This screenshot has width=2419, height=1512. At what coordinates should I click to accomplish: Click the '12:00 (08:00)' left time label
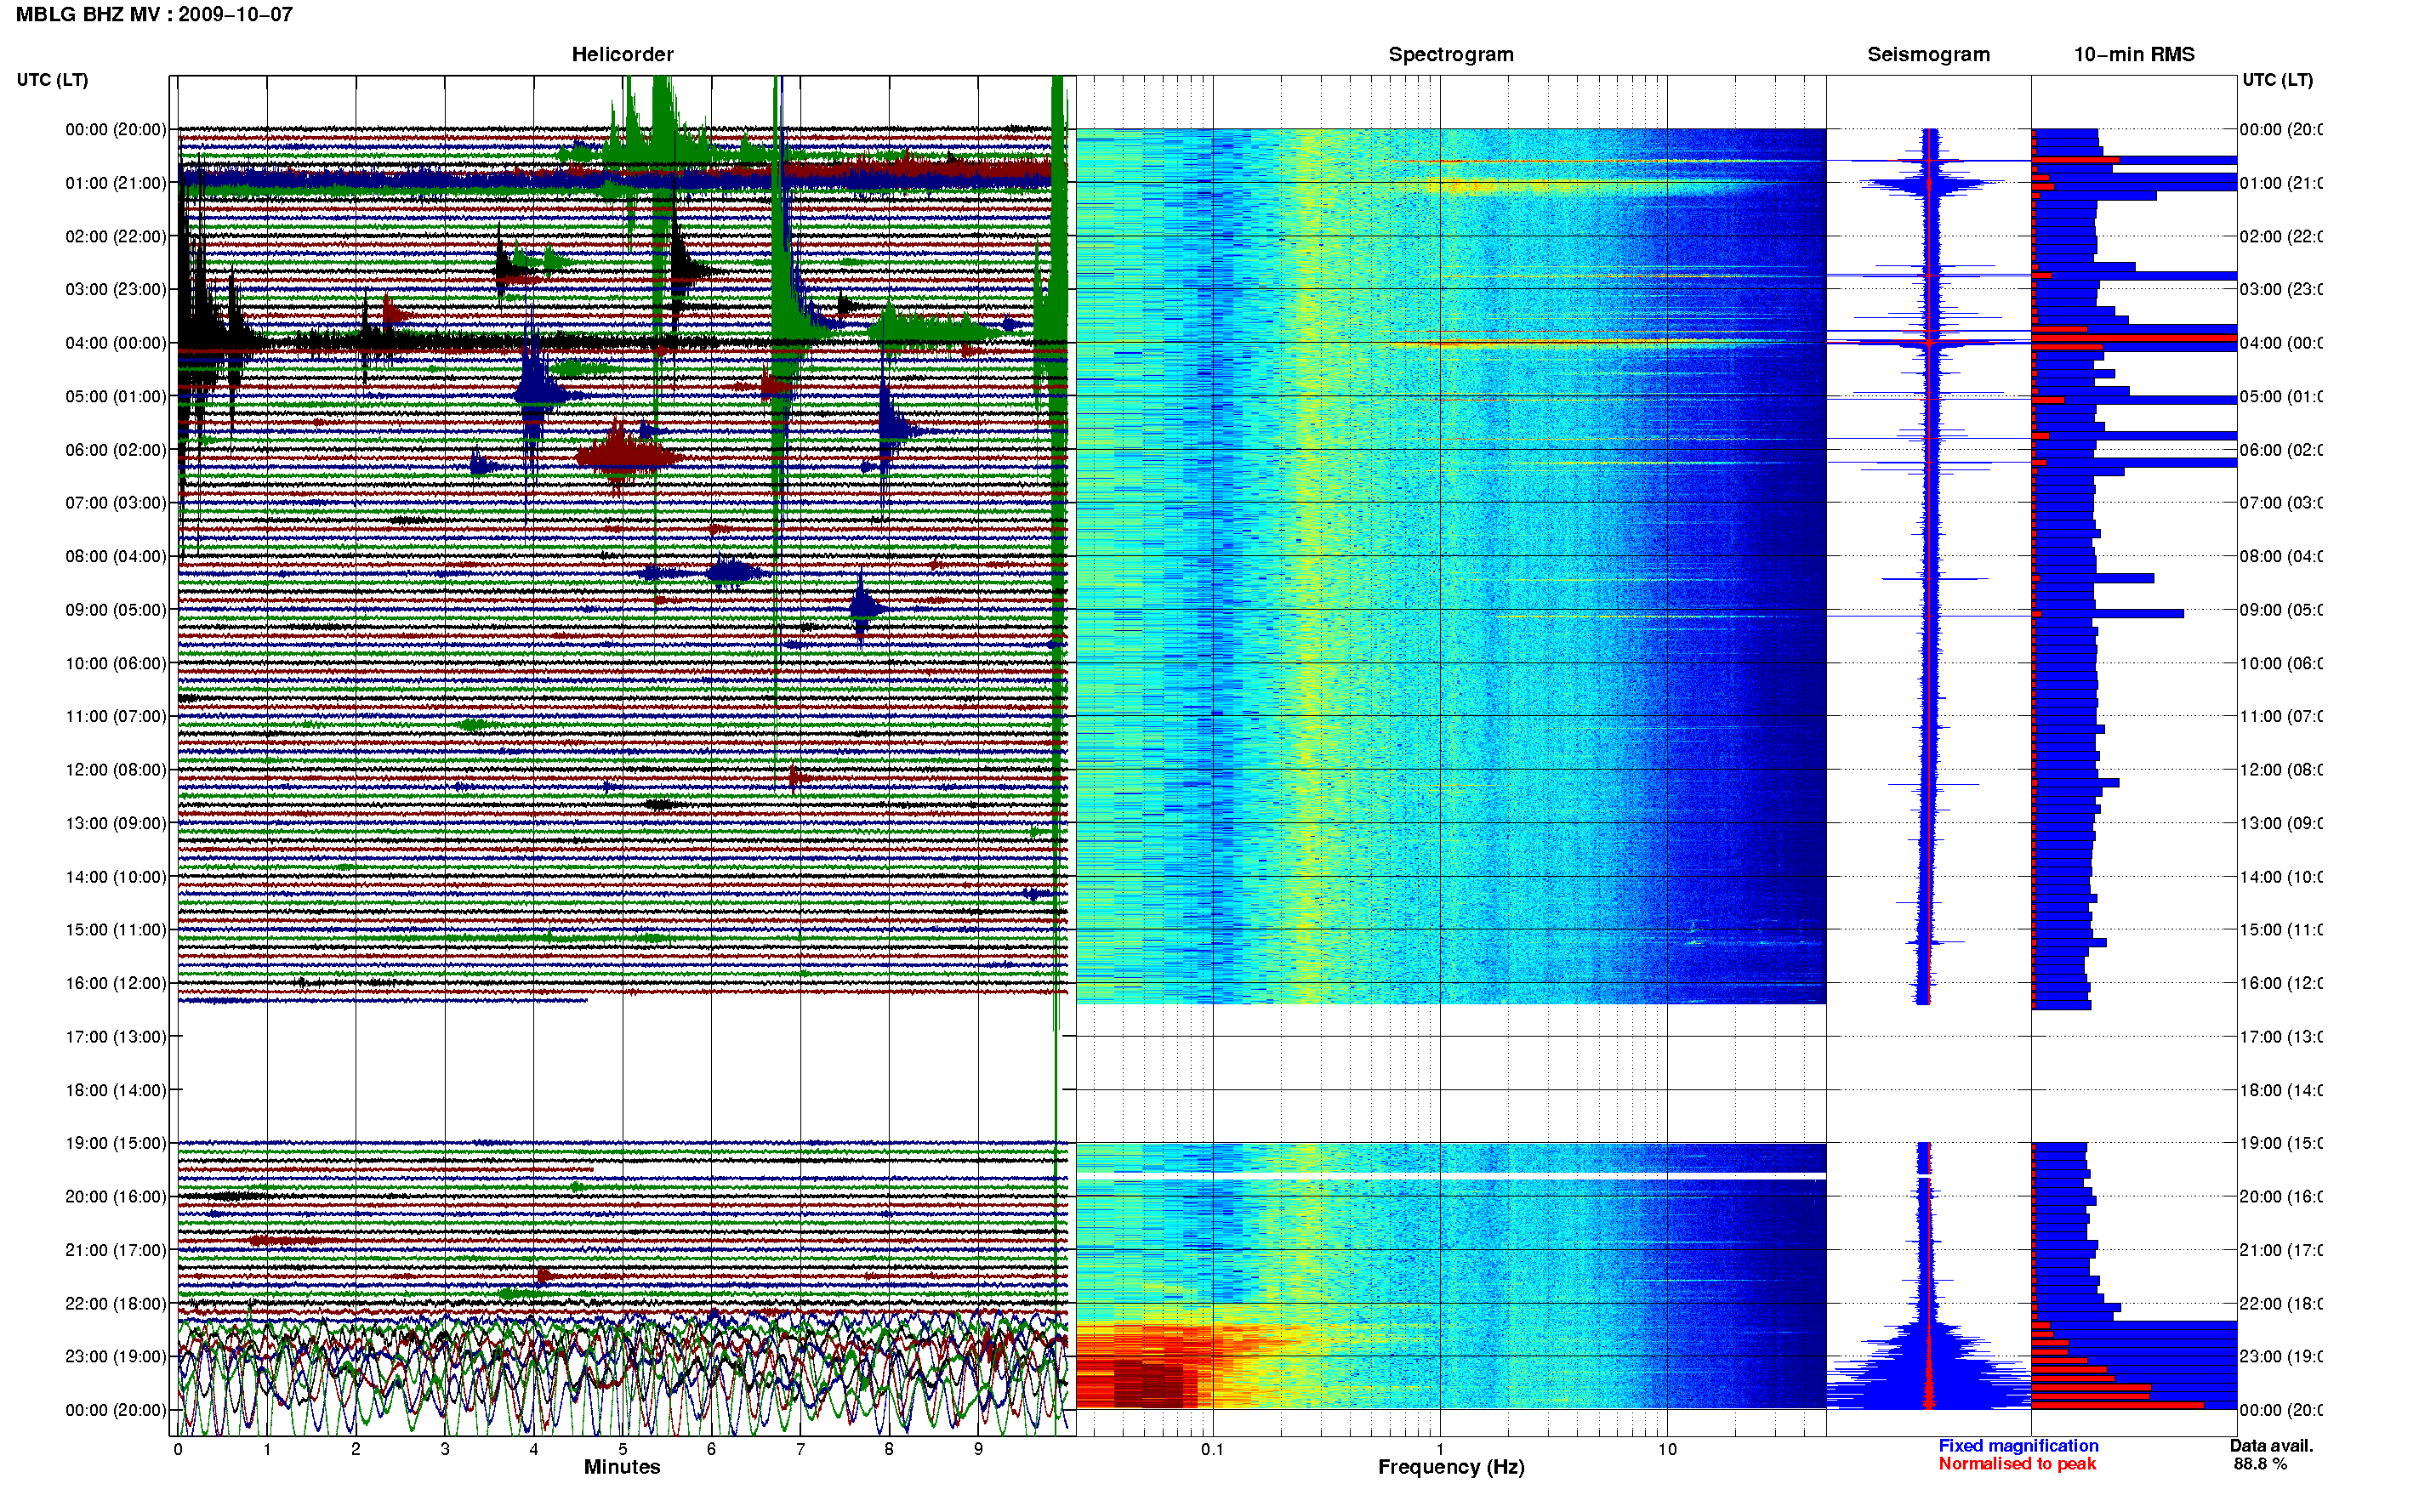116,770
